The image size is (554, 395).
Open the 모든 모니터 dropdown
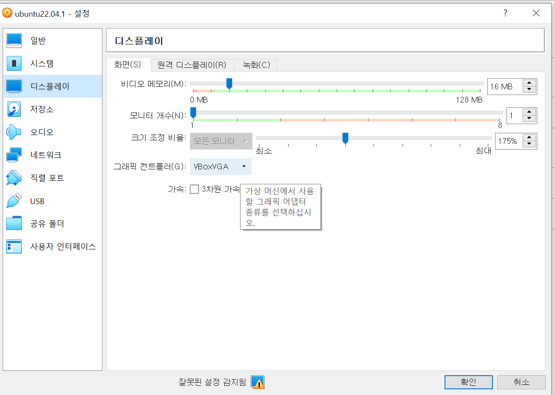(x=221, y=141)
